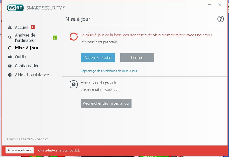
Task: Close the ESET Smart Security window
Action: [x=220, y=5]
